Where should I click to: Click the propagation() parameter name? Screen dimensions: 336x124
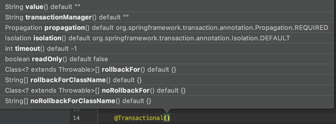65,28
